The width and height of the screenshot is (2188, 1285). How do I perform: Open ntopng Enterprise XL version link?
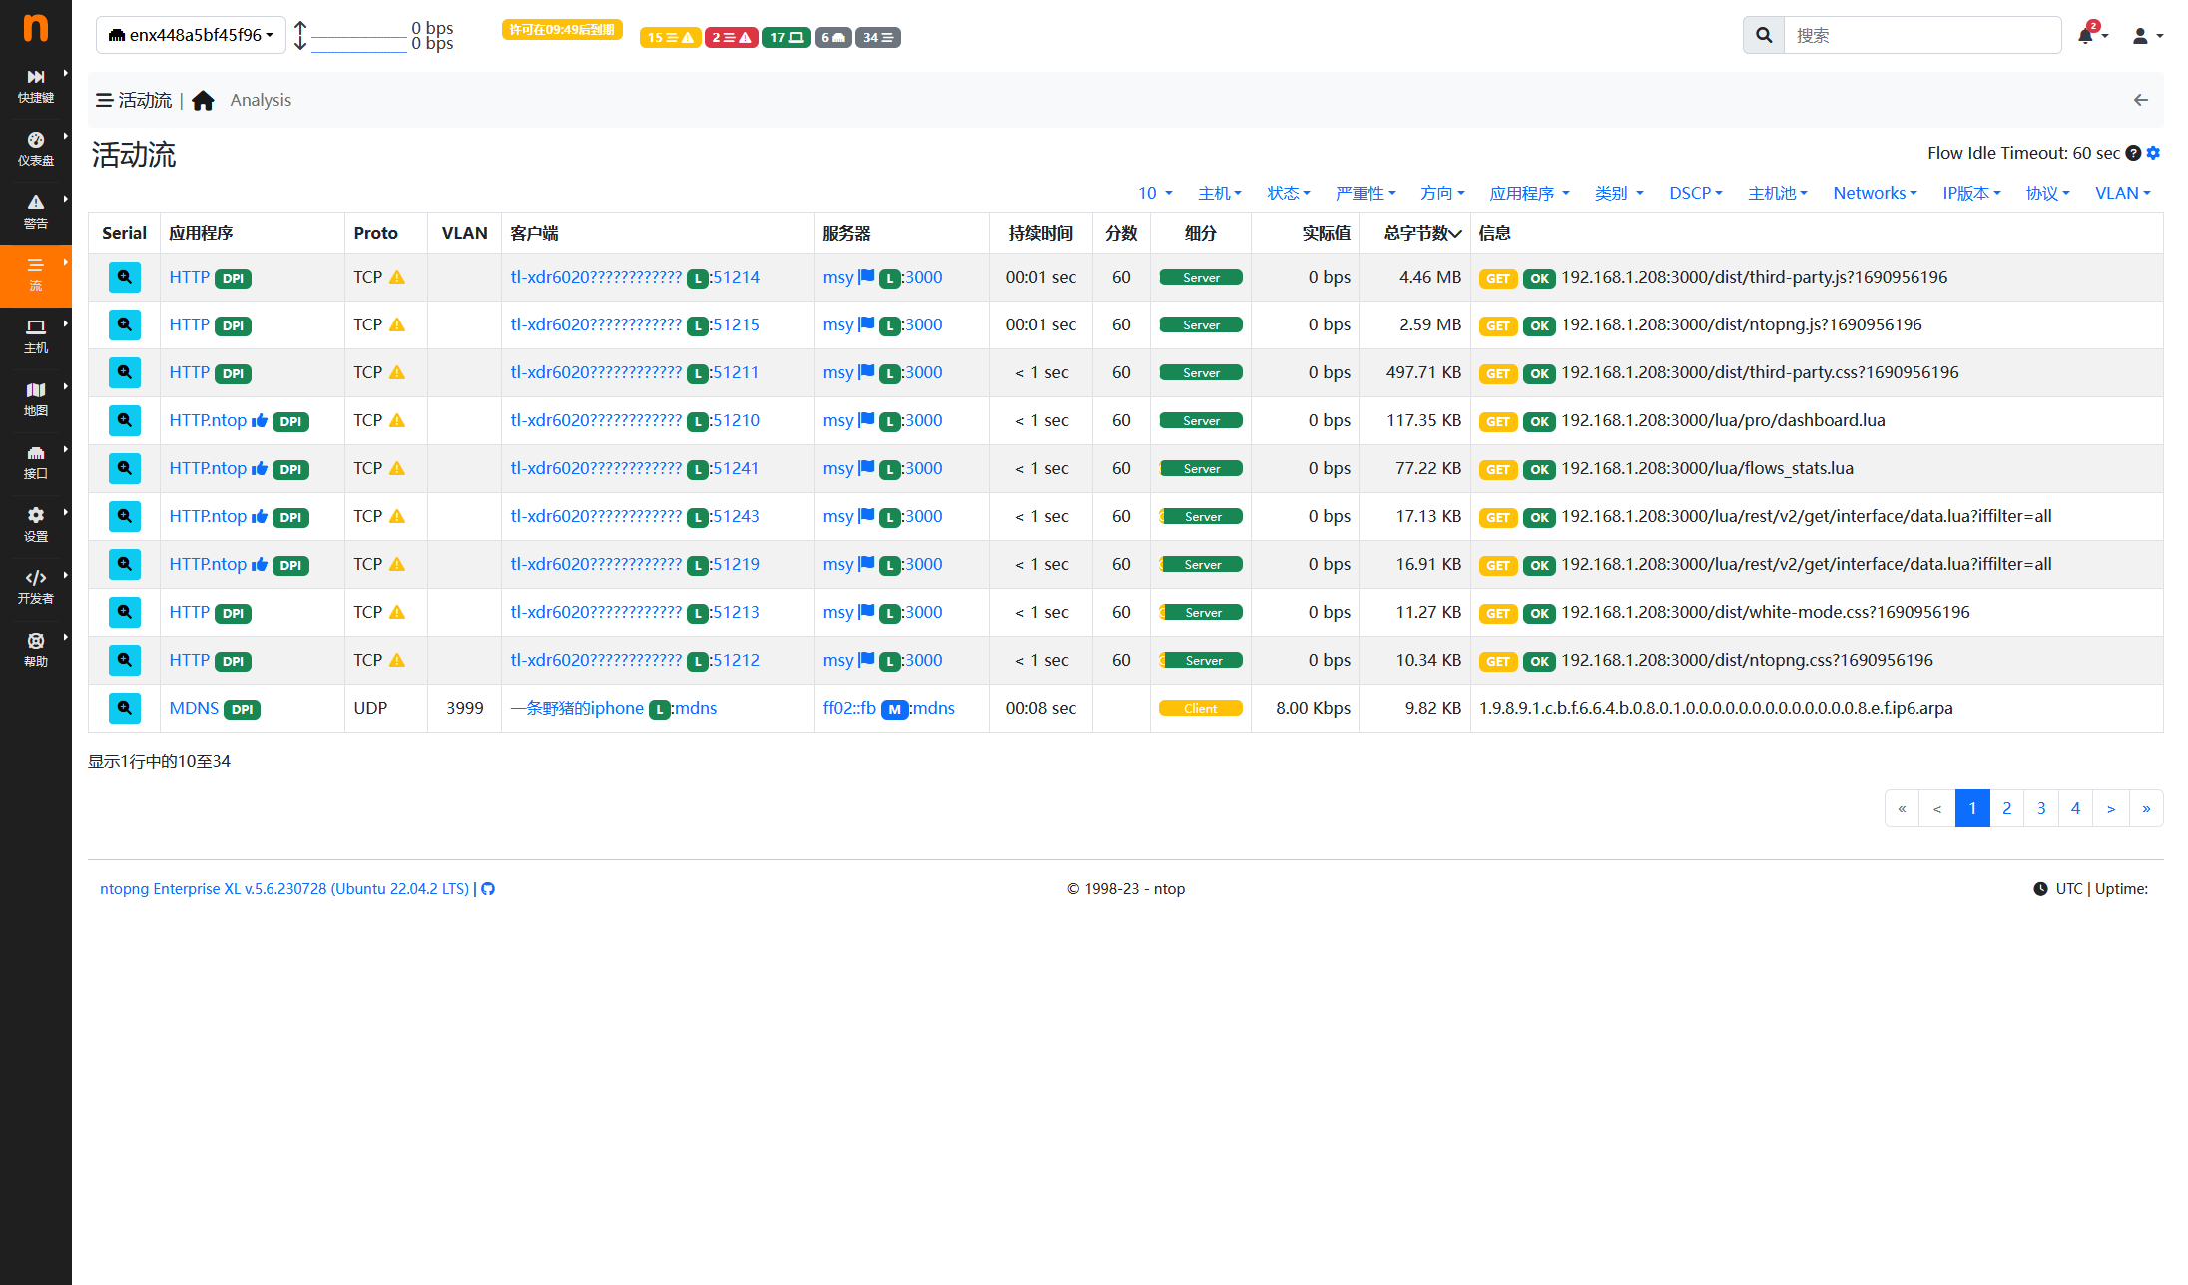tap(284, 889)
